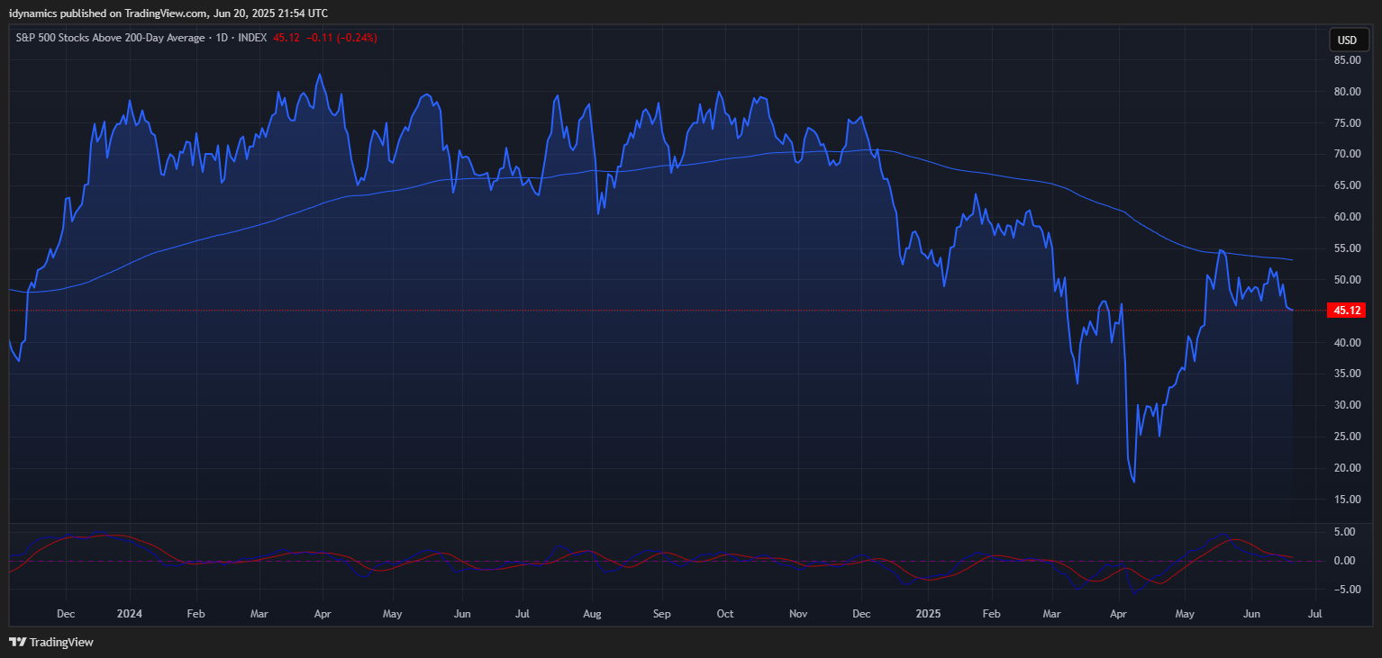The height and width of the screenshot is (658, 1382).
Task: Click the red 45.12 current price label
Action: [1348, 310]
